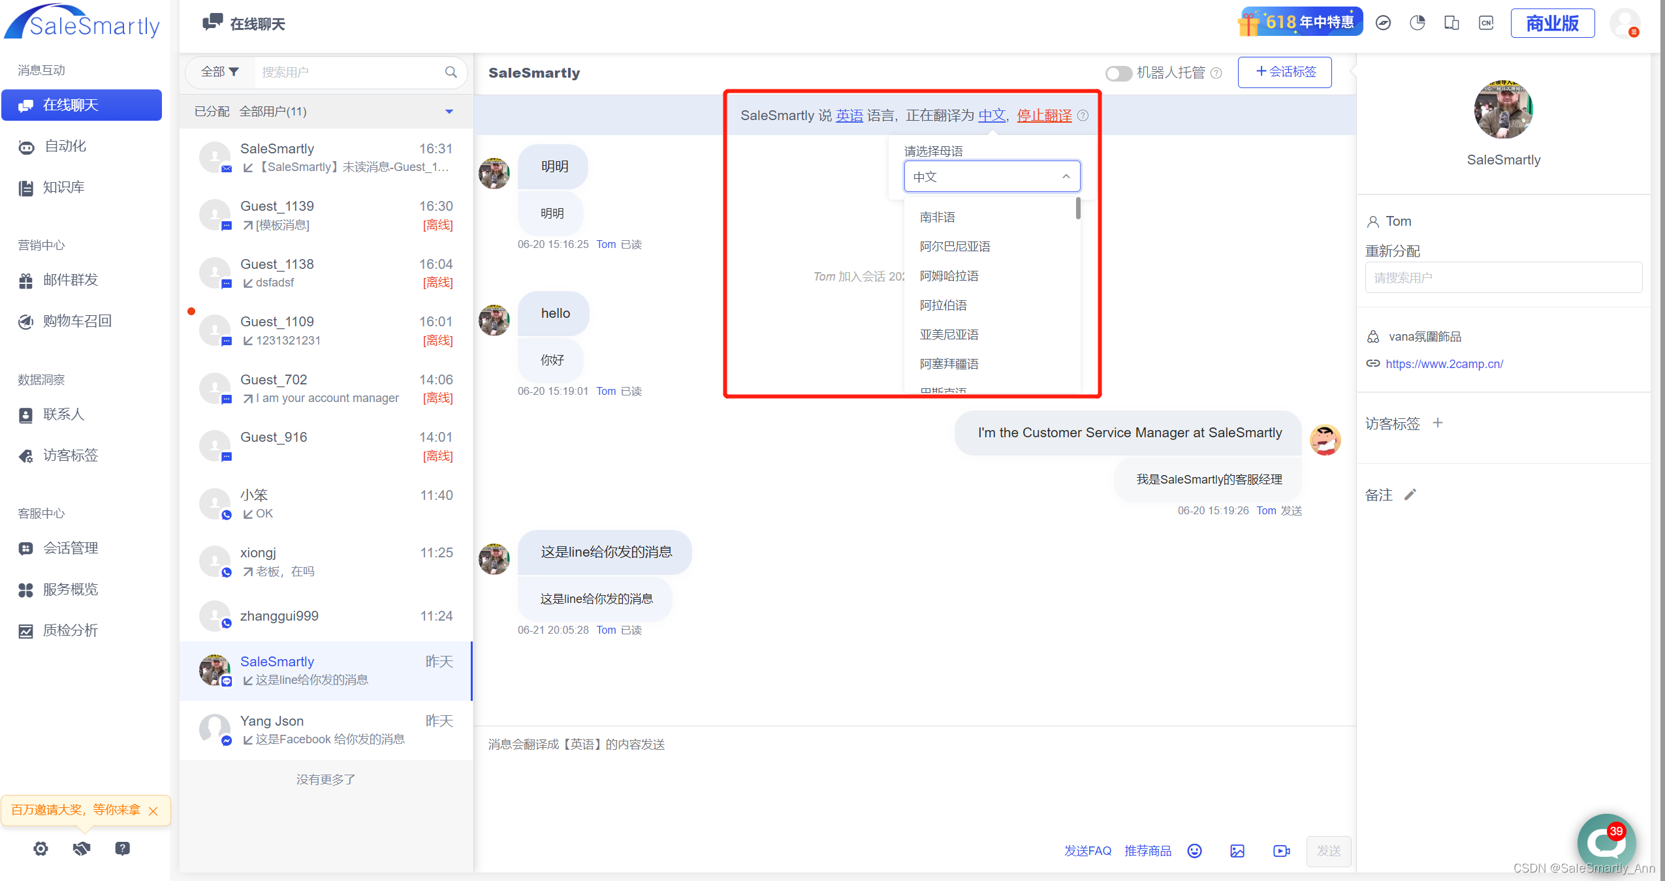Click the question mark help icon
Viewport: 1665px width, 881px height.
click(122, 848)
